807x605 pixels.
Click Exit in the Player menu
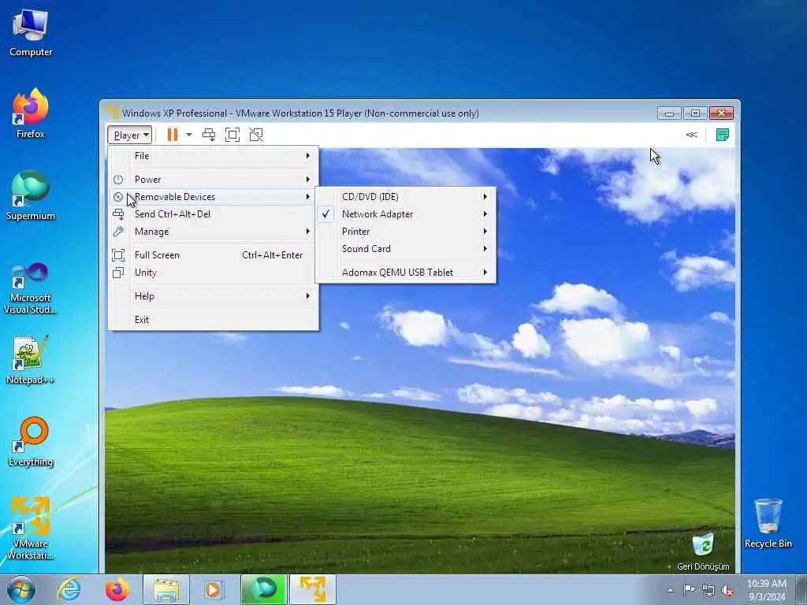click(214, 320)
